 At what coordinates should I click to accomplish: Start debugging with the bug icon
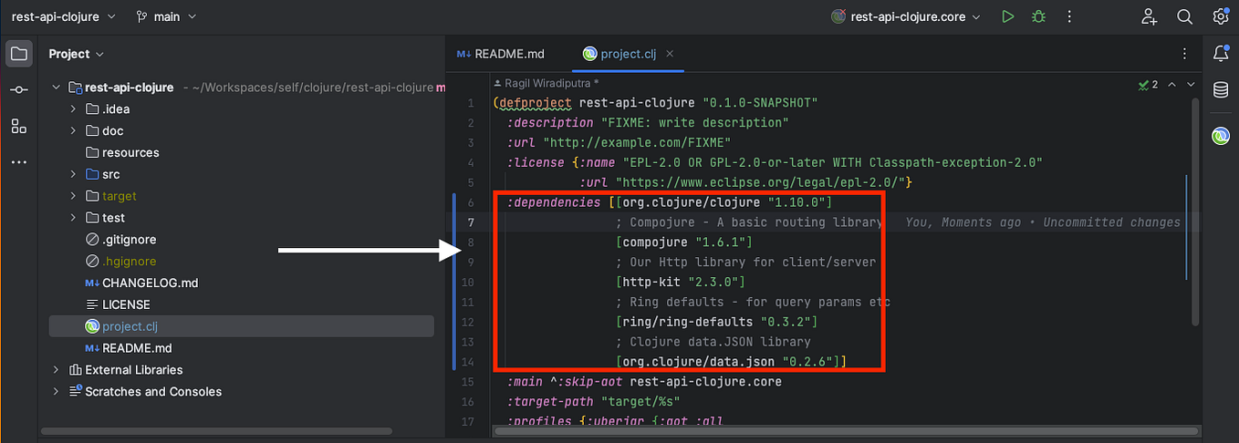click(1038, 16)
